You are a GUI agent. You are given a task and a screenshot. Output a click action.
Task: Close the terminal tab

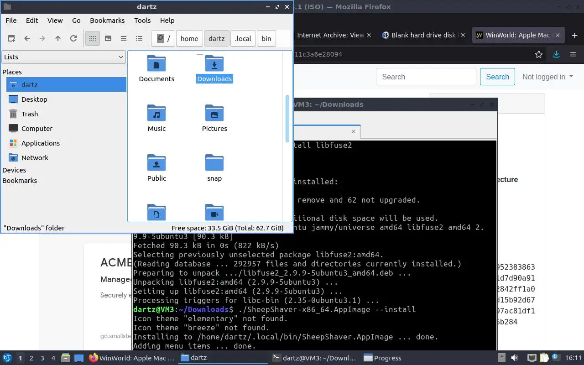354,132
